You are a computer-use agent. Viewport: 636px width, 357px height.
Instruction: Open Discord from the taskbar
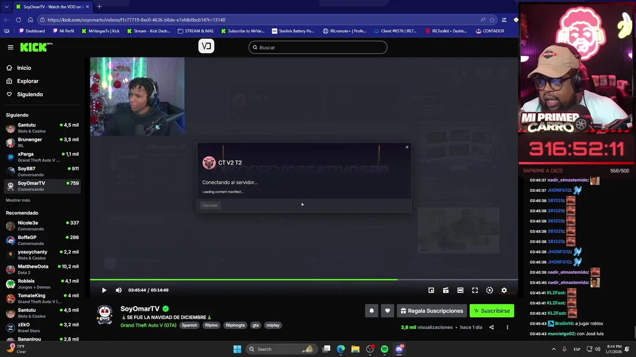[399, 349]
